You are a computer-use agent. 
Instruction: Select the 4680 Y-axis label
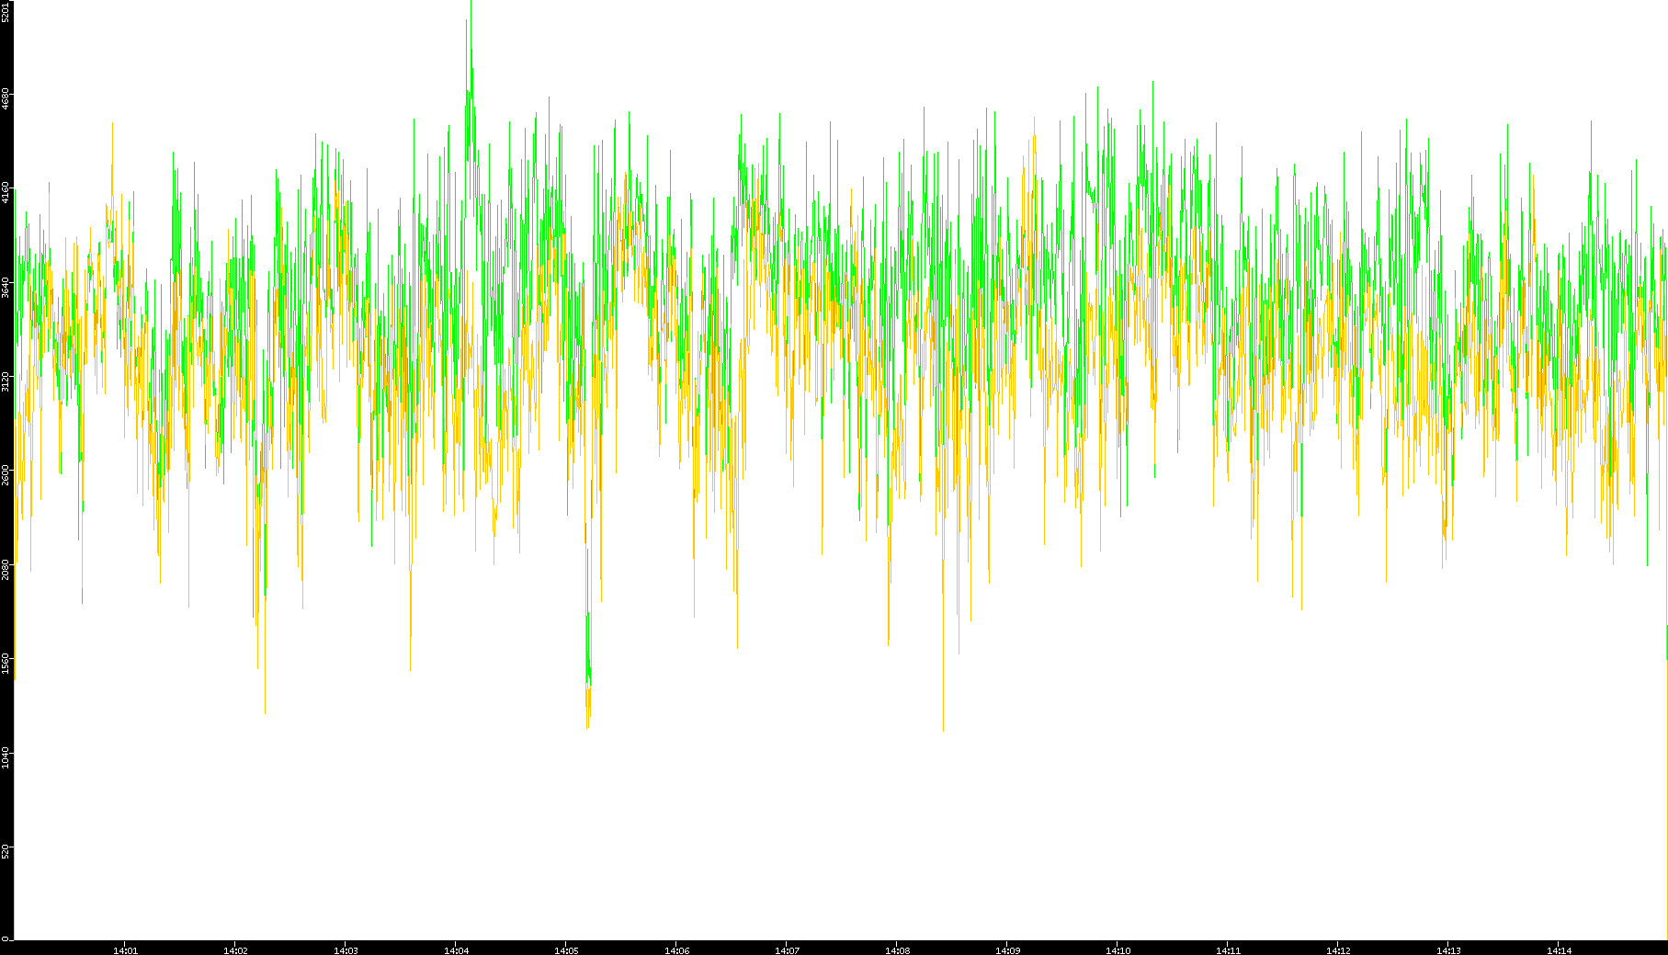[x=6, y=99]
